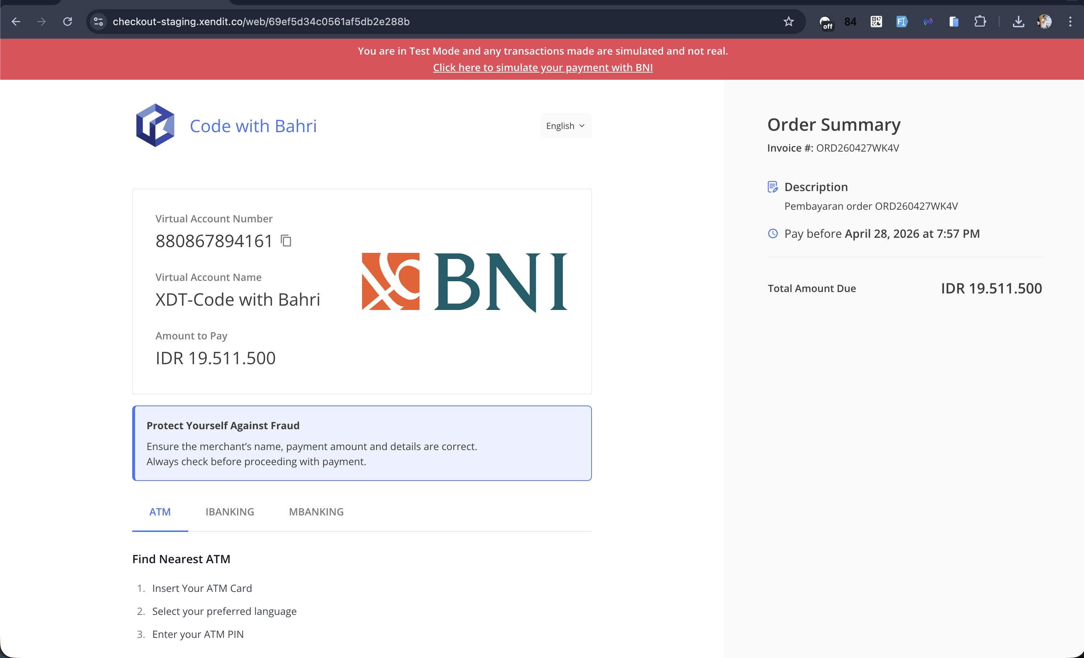Screen dimensions: 1084x658
Task: Click virtual account number 880867894161
Action: pyautogui.click(x=214, y=241)
